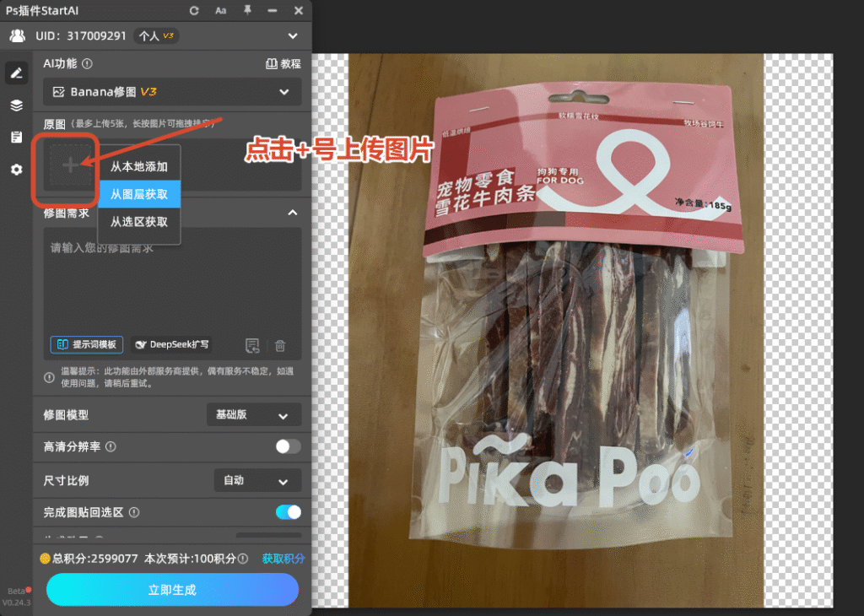Open the 修图模型 基础版 dropdown
The image size is (864, 616).
pyautogui.click(x=253, y=414)
